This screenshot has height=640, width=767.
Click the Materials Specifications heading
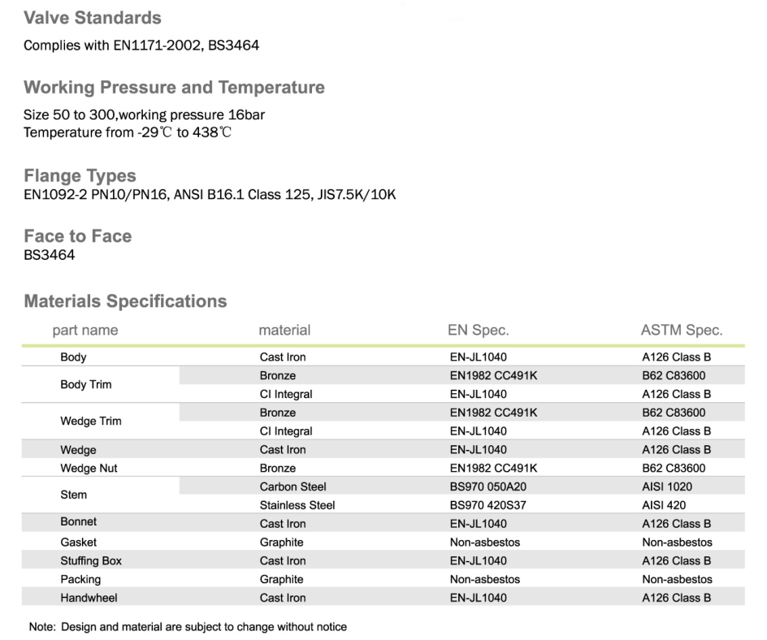pyautogui.click(x=125, y=301)
